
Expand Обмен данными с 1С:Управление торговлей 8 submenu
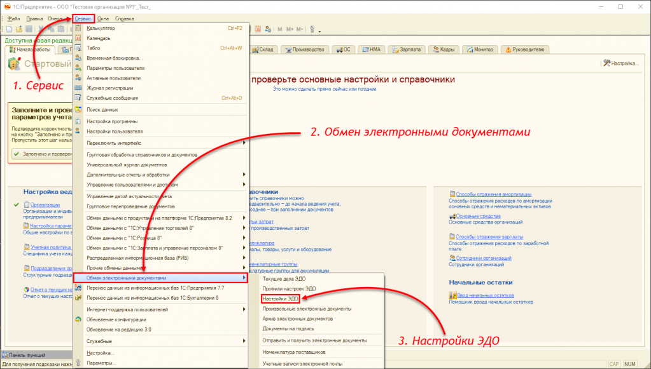[x=161, y=228]
